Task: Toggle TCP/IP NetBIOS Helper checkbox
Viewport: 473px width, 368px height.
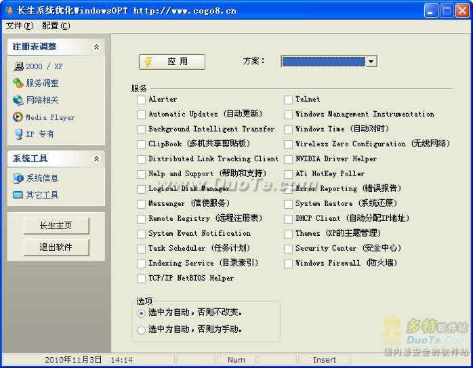Action: click(x=141, y=279)
